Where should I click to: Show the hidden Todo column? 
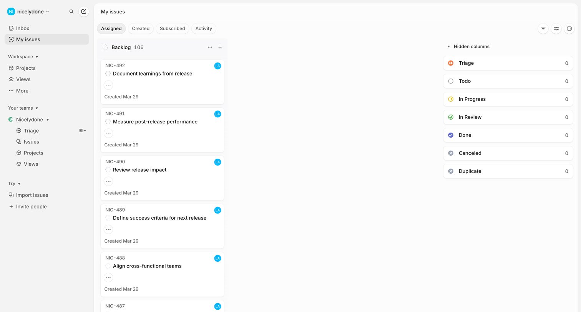pos(508,81)
